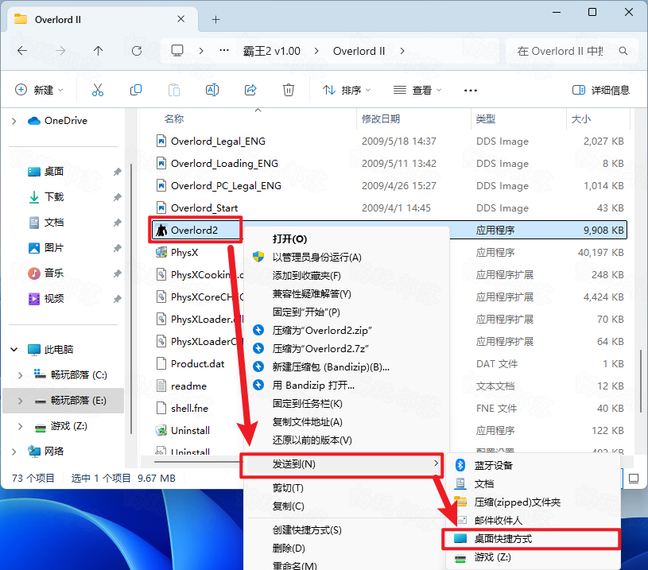Click the search magnifier icon

click(x=623, y=51)
